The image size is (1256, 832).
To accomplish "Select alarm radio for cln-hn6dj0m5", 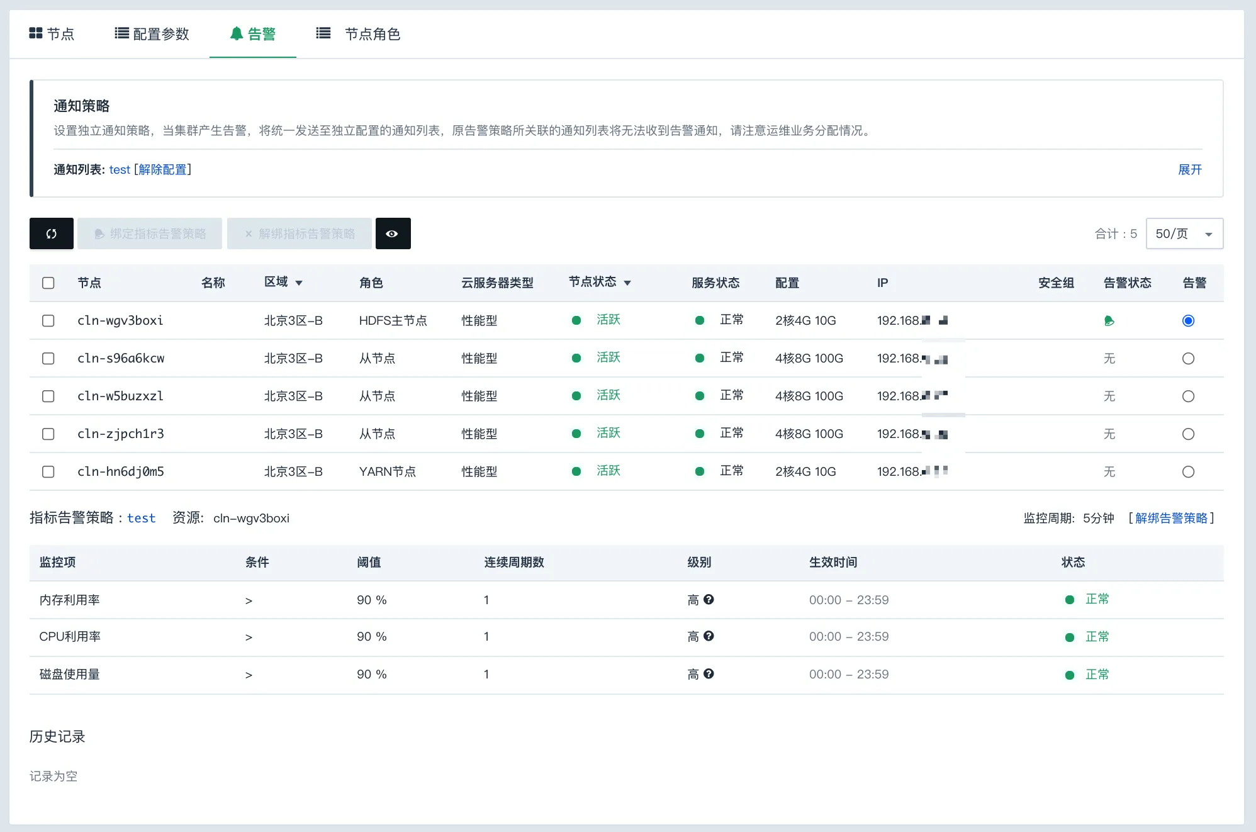I will (x=1188, y=471).
